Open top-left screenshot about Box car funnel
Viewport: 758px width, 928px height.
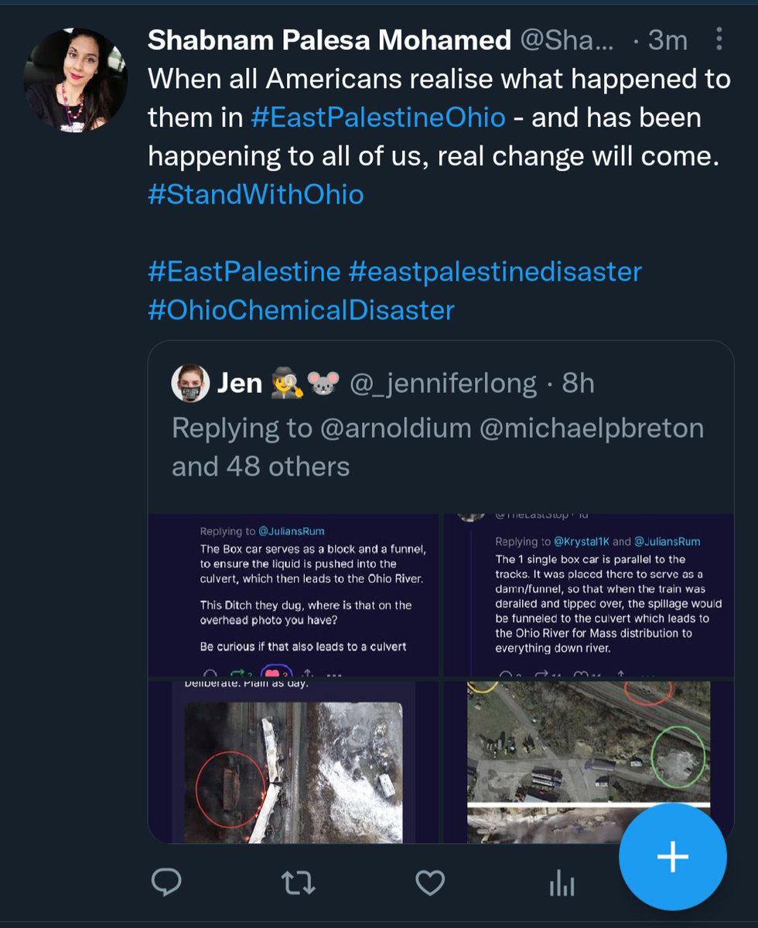point(293,594)
